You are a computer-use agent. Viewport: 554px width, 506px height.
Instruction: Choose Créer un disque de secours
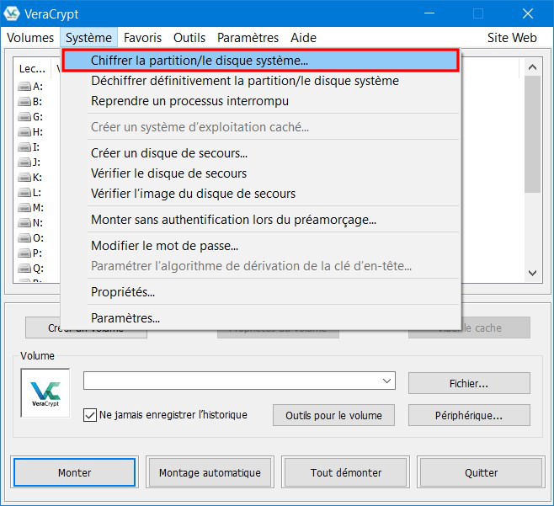pyautogui.click(x=261, y=153)
